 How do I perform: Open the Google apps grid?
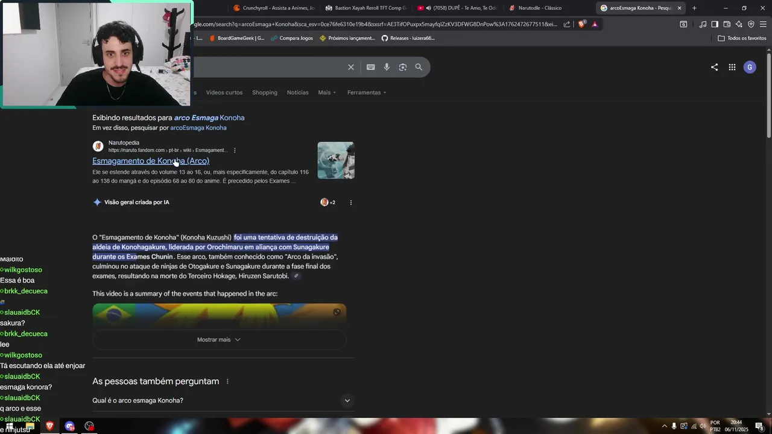click(732, 67)
